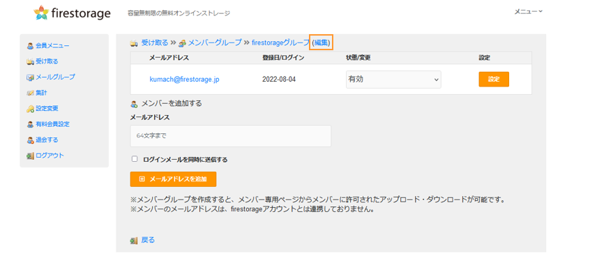Click the メンバーを追加する person icon

[134, 104]
